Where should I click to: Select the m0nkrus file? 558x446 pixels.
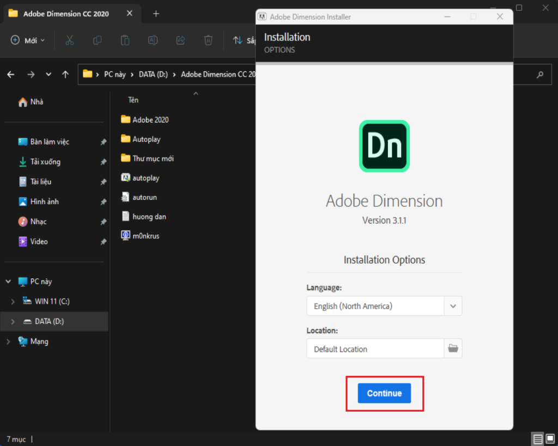(140, 235)
